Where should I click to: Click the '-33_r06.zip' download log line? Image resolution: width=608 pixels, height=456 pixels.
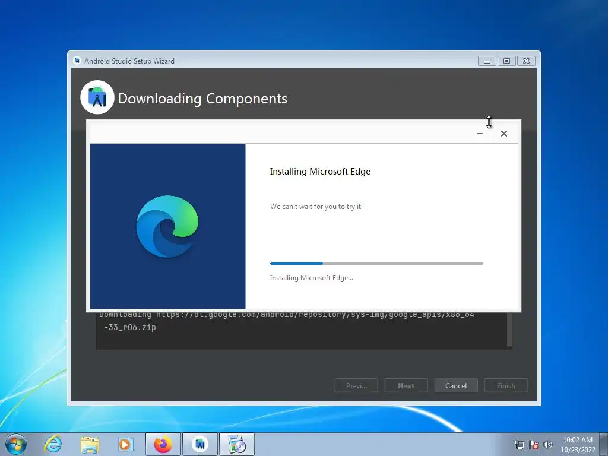(x=130, y=327)
